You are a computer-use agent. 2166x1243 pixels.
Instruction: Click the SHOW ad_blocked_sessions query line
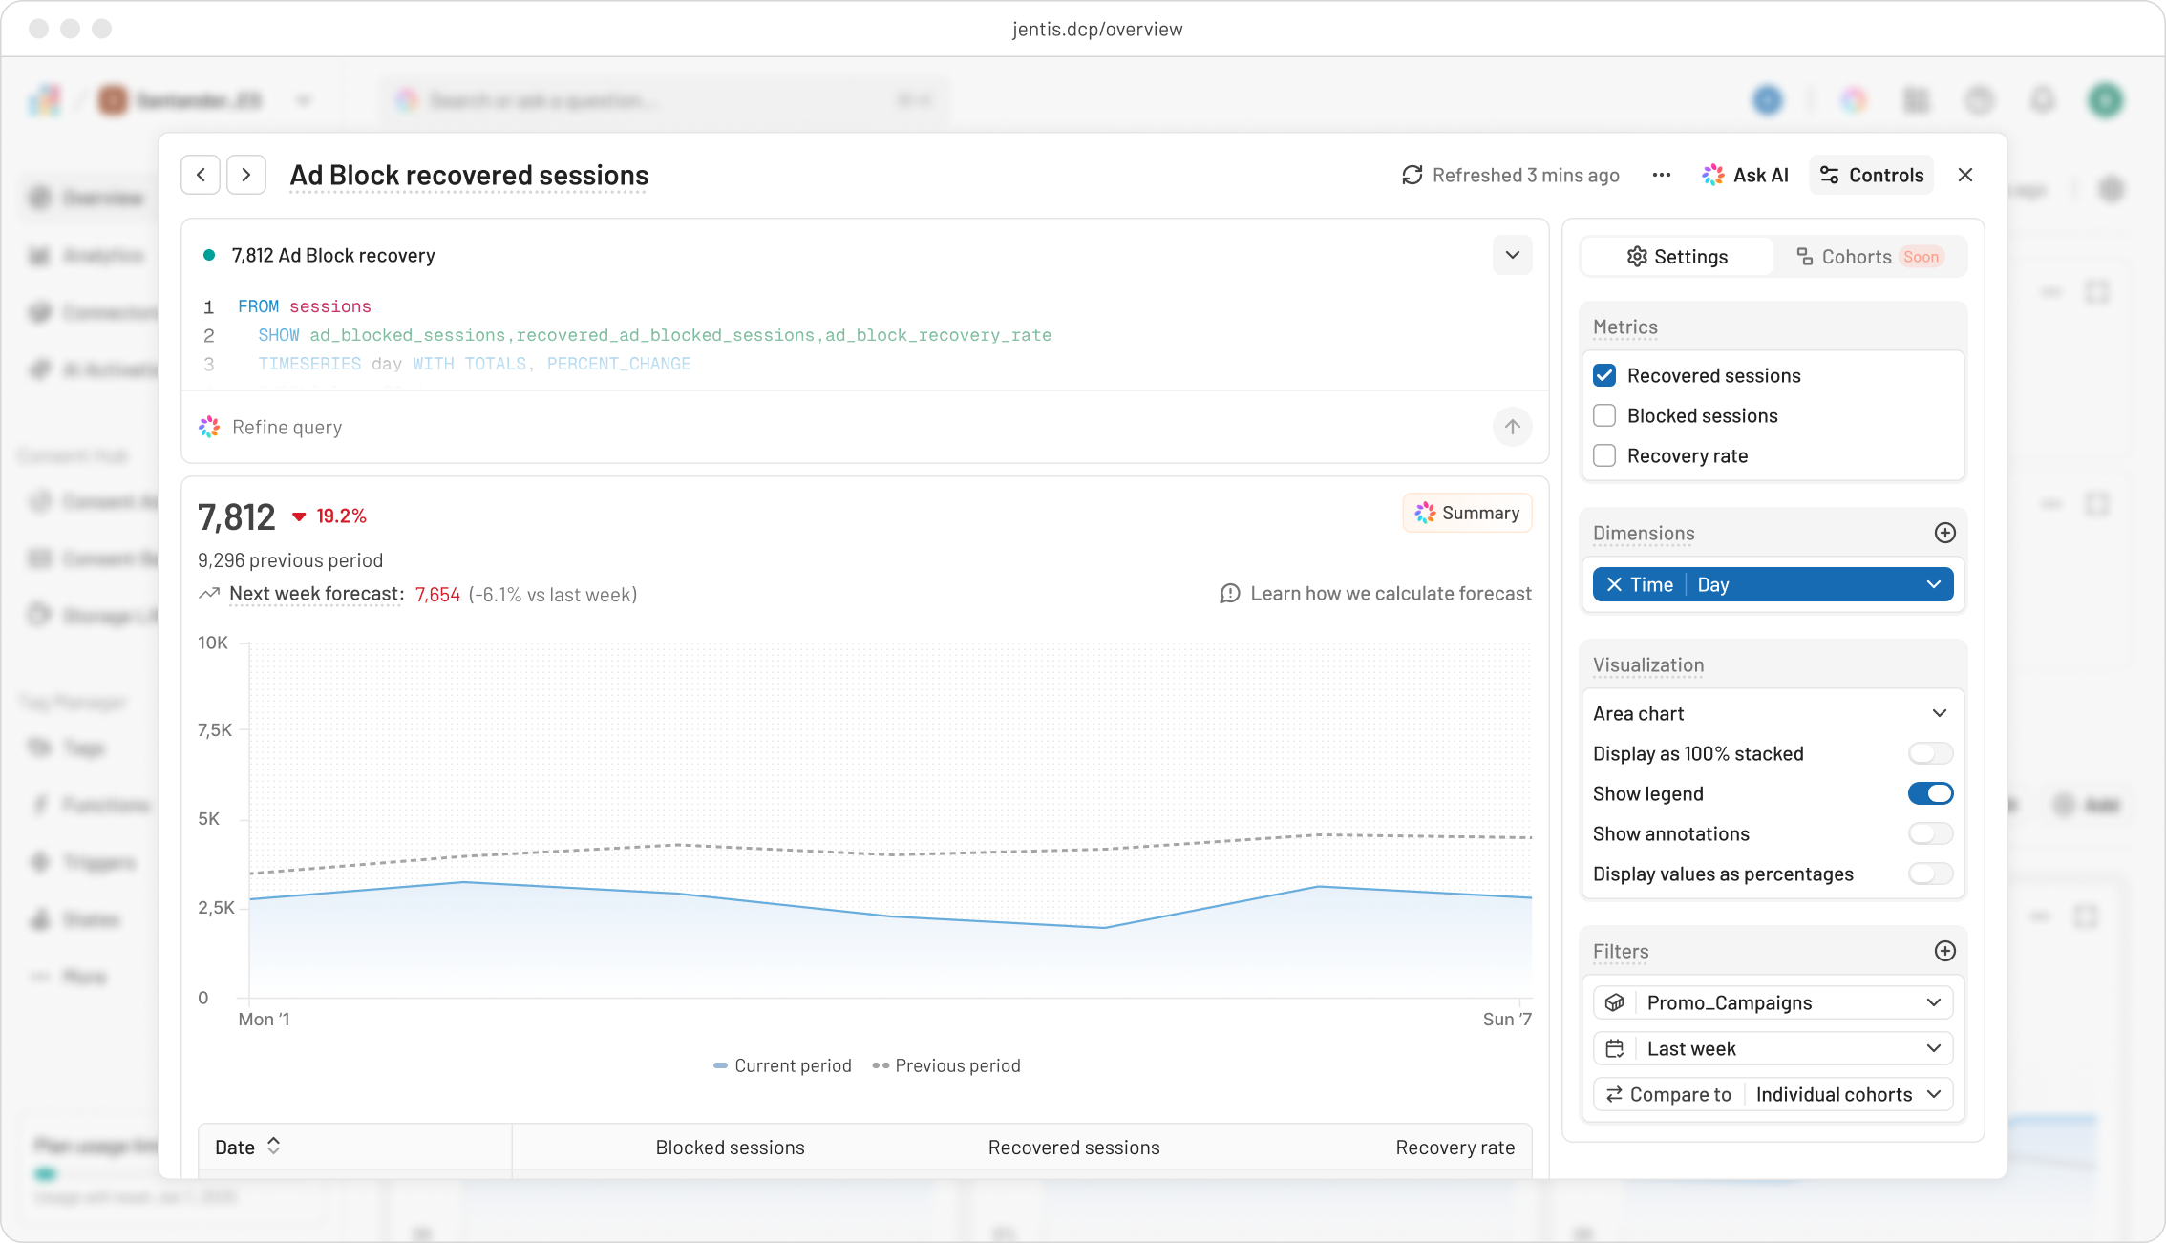click(655, 335)
